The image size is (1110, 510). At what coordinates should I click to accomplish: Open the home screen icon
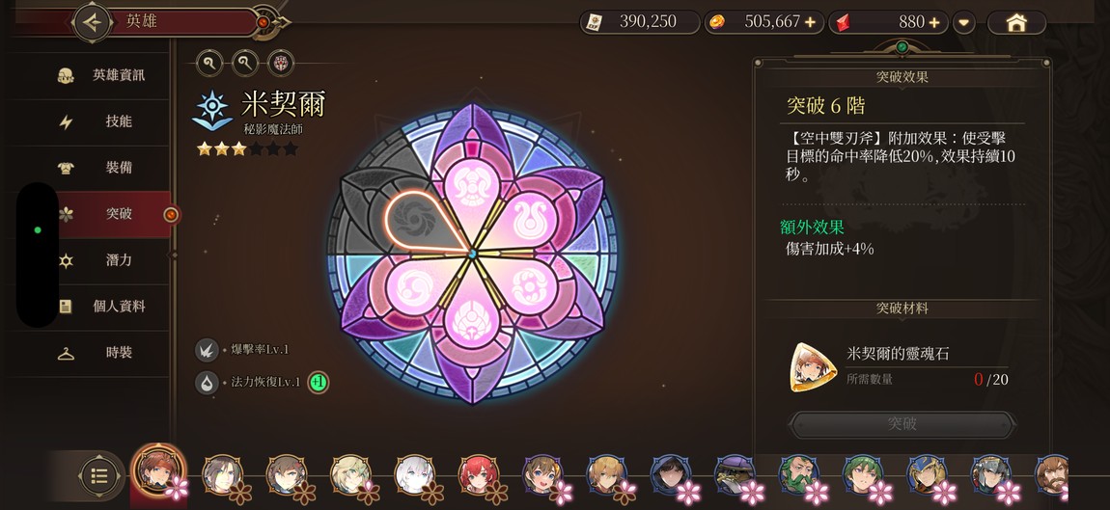click(x=1016, y=22)
